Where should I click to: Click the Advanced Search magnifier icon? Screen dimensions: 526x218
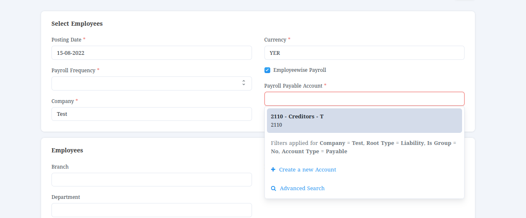pyautogui.click(x=274, y=189)
